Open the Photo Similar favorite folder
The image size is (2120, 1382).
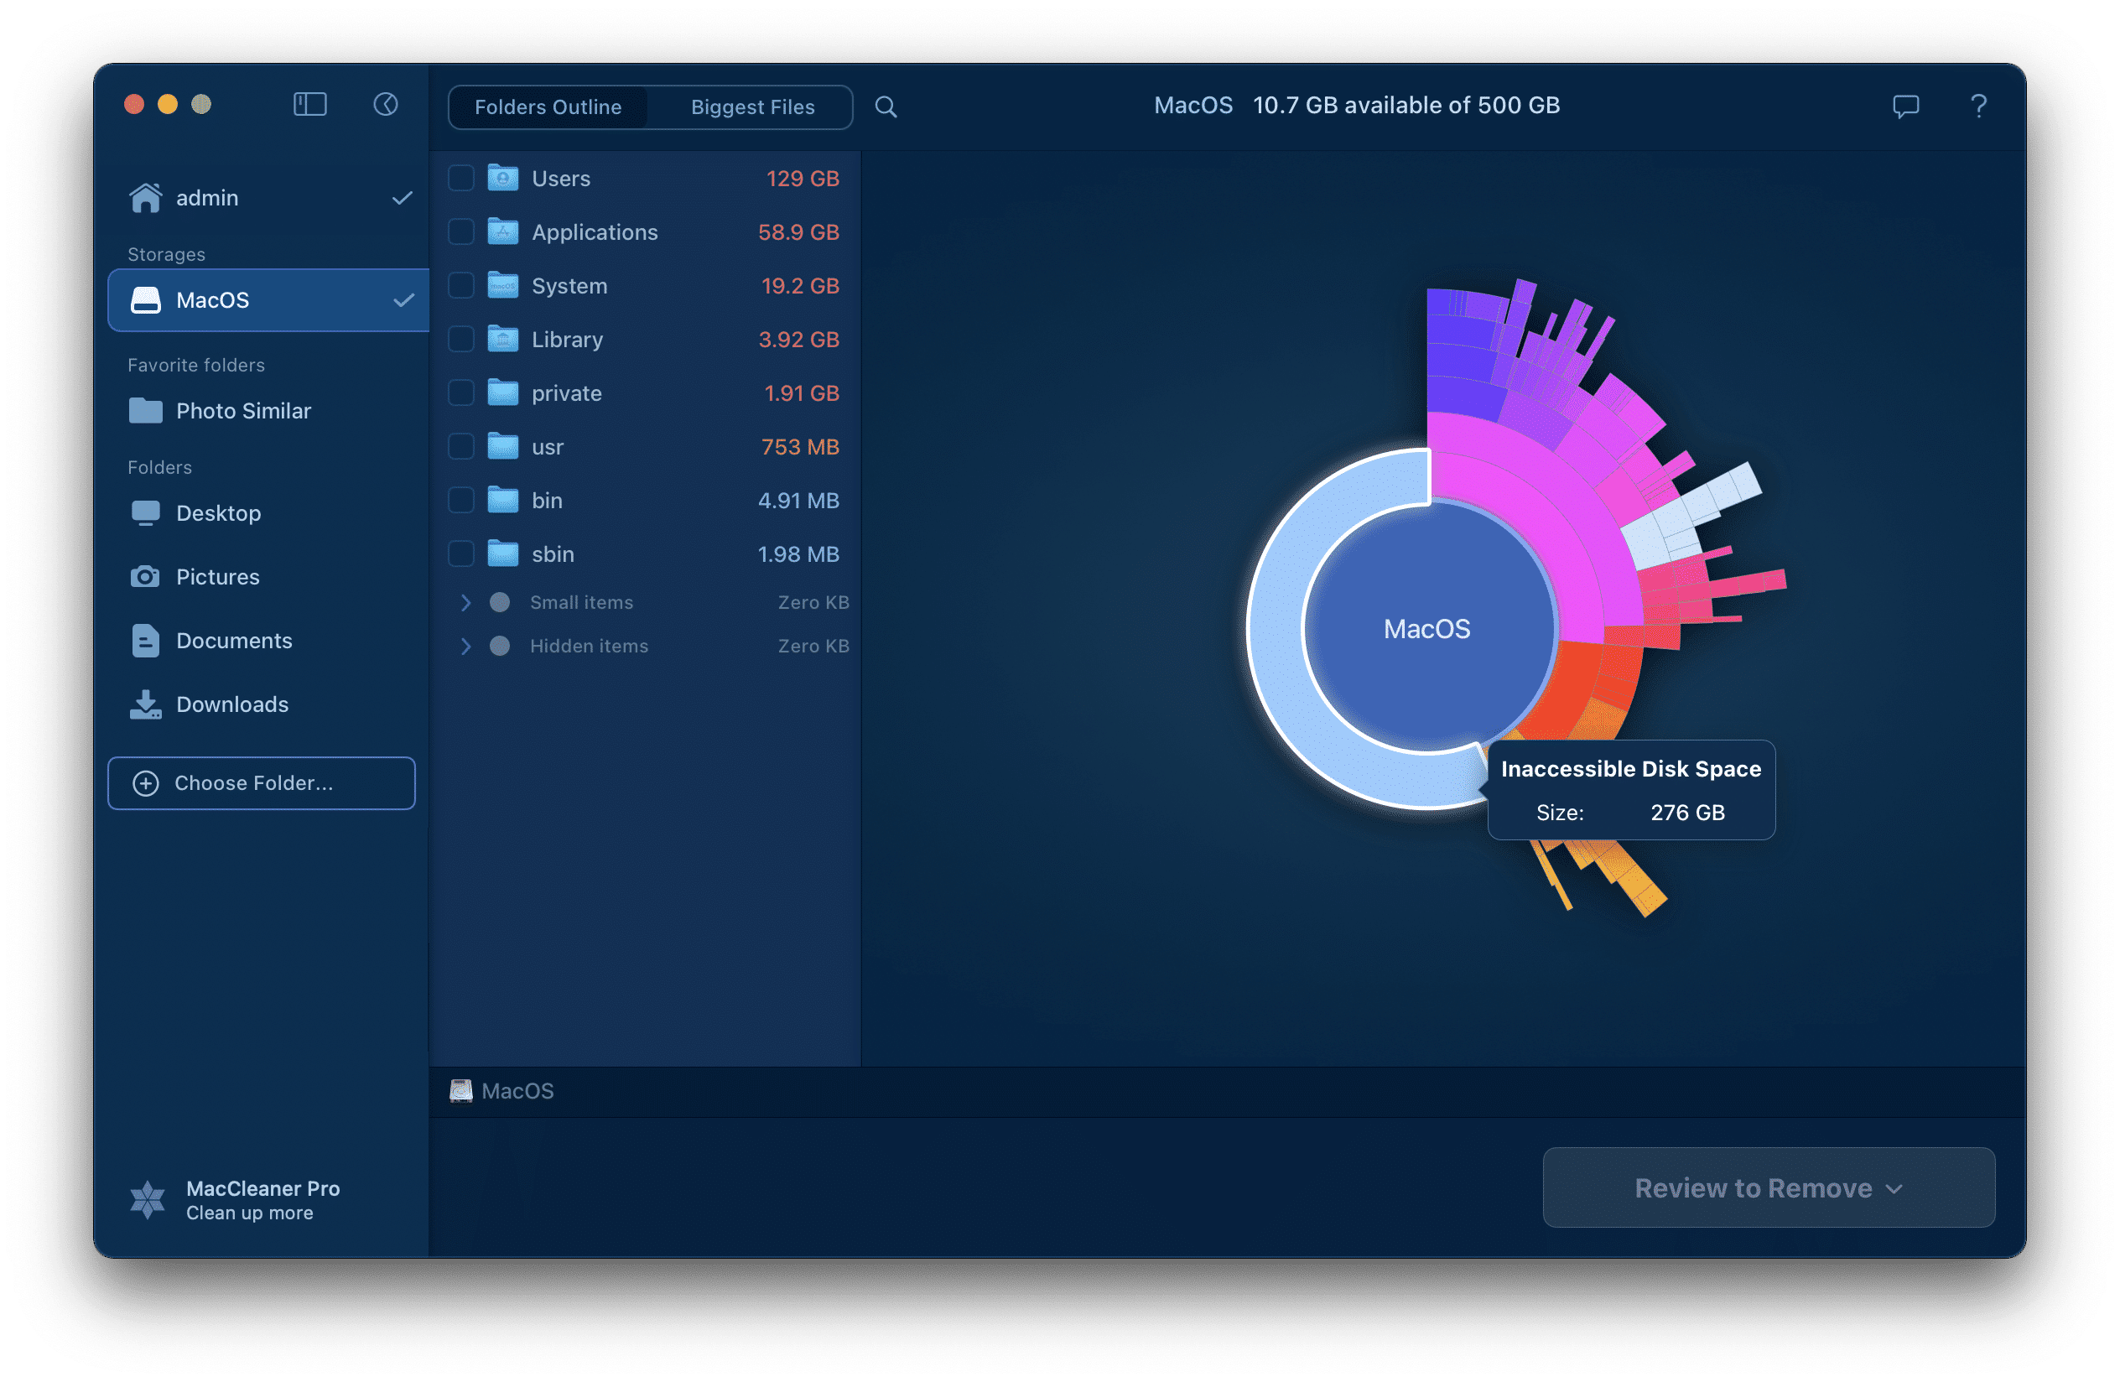(269, 411)
